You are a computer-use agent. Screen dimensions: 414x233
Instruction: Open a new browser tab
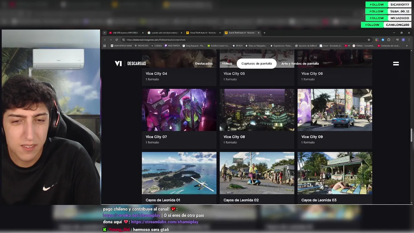(264, 33)
